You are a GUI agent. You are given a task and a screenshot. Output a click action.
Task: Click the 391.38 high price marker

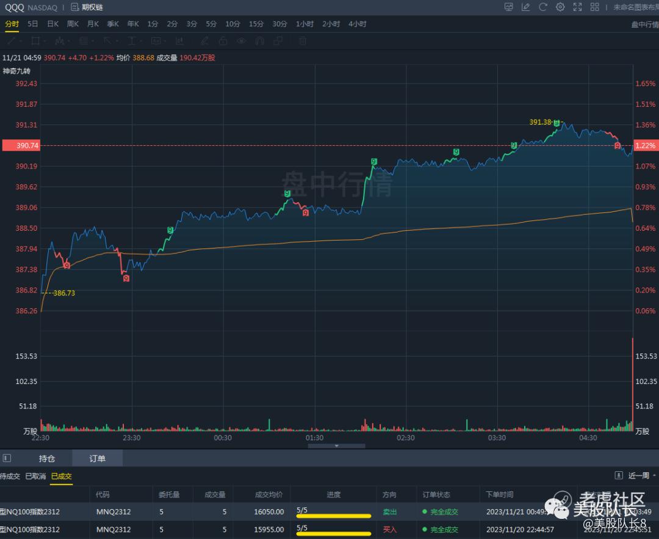(540, 122)
